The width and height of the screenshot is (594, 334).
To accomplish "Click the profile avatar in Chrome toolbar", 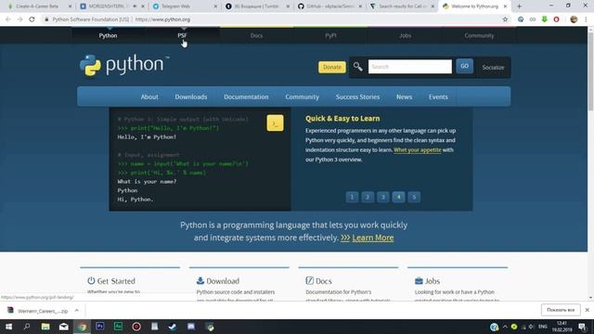I will (574, 19).
